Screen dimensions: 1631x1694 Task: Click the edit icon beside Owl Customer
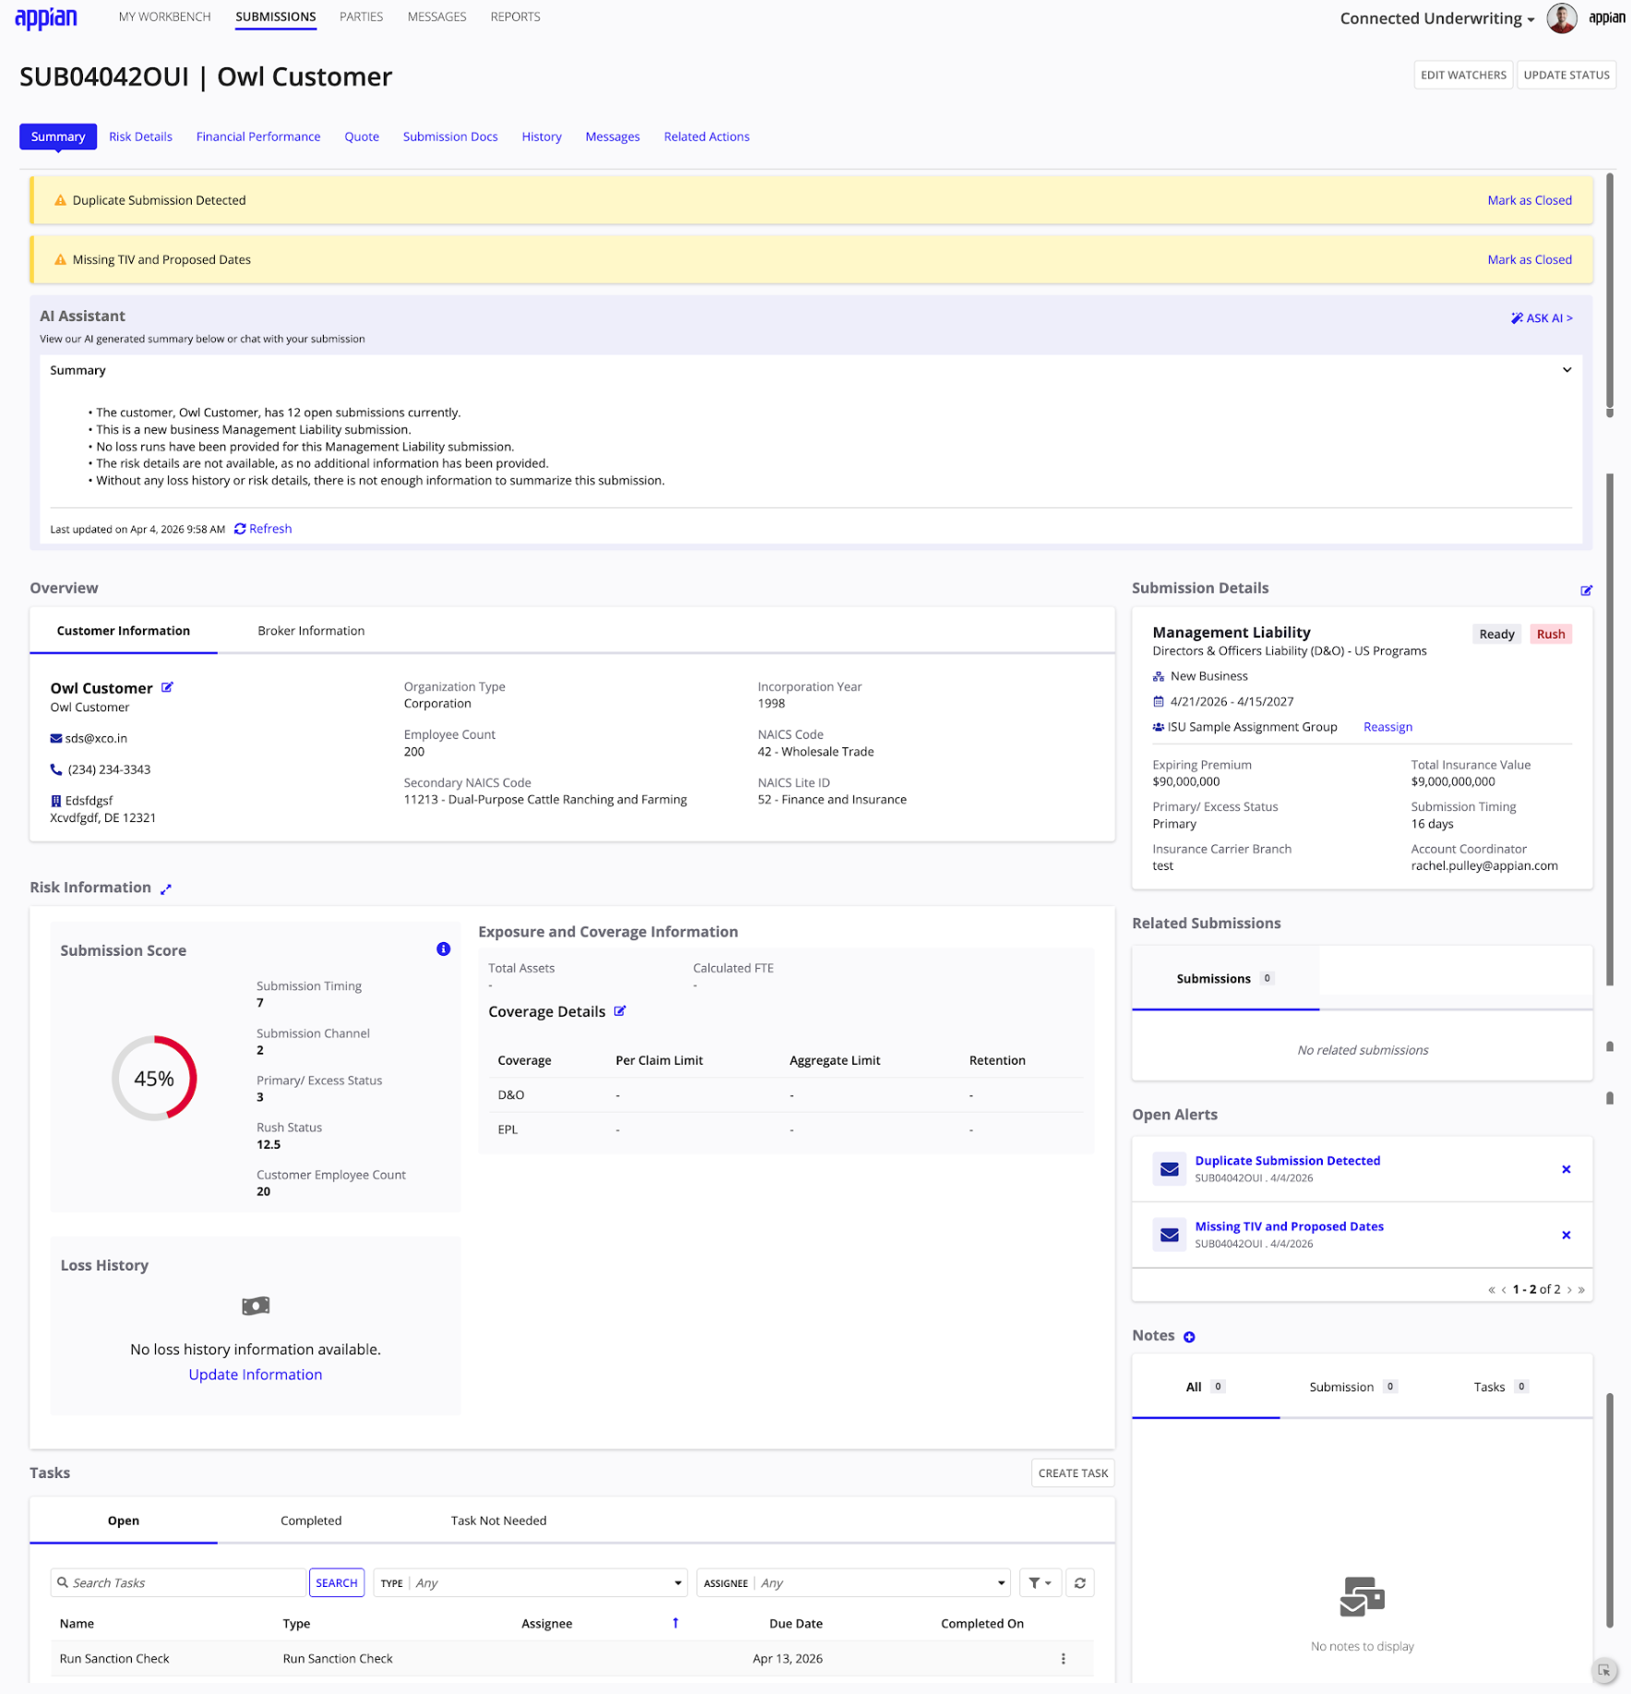pyautogui.click(x=168, y=687)
